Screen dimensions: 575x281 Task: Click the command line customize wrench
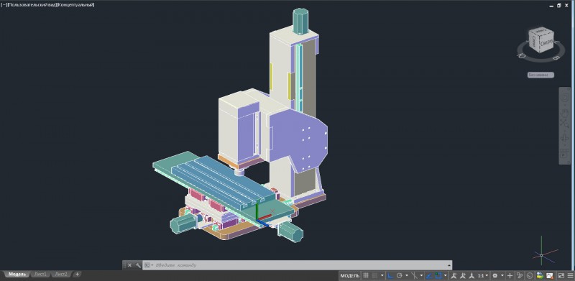[138, 265]
